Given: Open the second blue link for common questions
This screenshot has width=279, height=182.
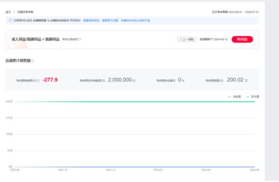Looking at the screenshot, I should click(110, 21).
